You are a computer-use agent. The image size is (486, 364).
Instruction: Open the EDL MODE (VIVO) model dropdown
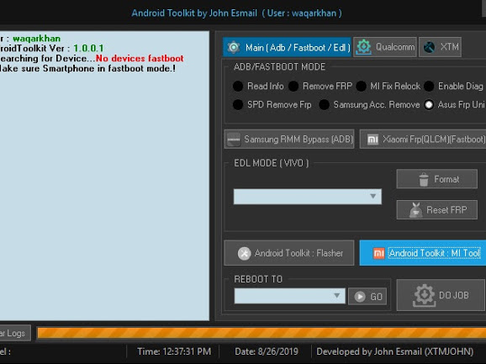[308, 197]
